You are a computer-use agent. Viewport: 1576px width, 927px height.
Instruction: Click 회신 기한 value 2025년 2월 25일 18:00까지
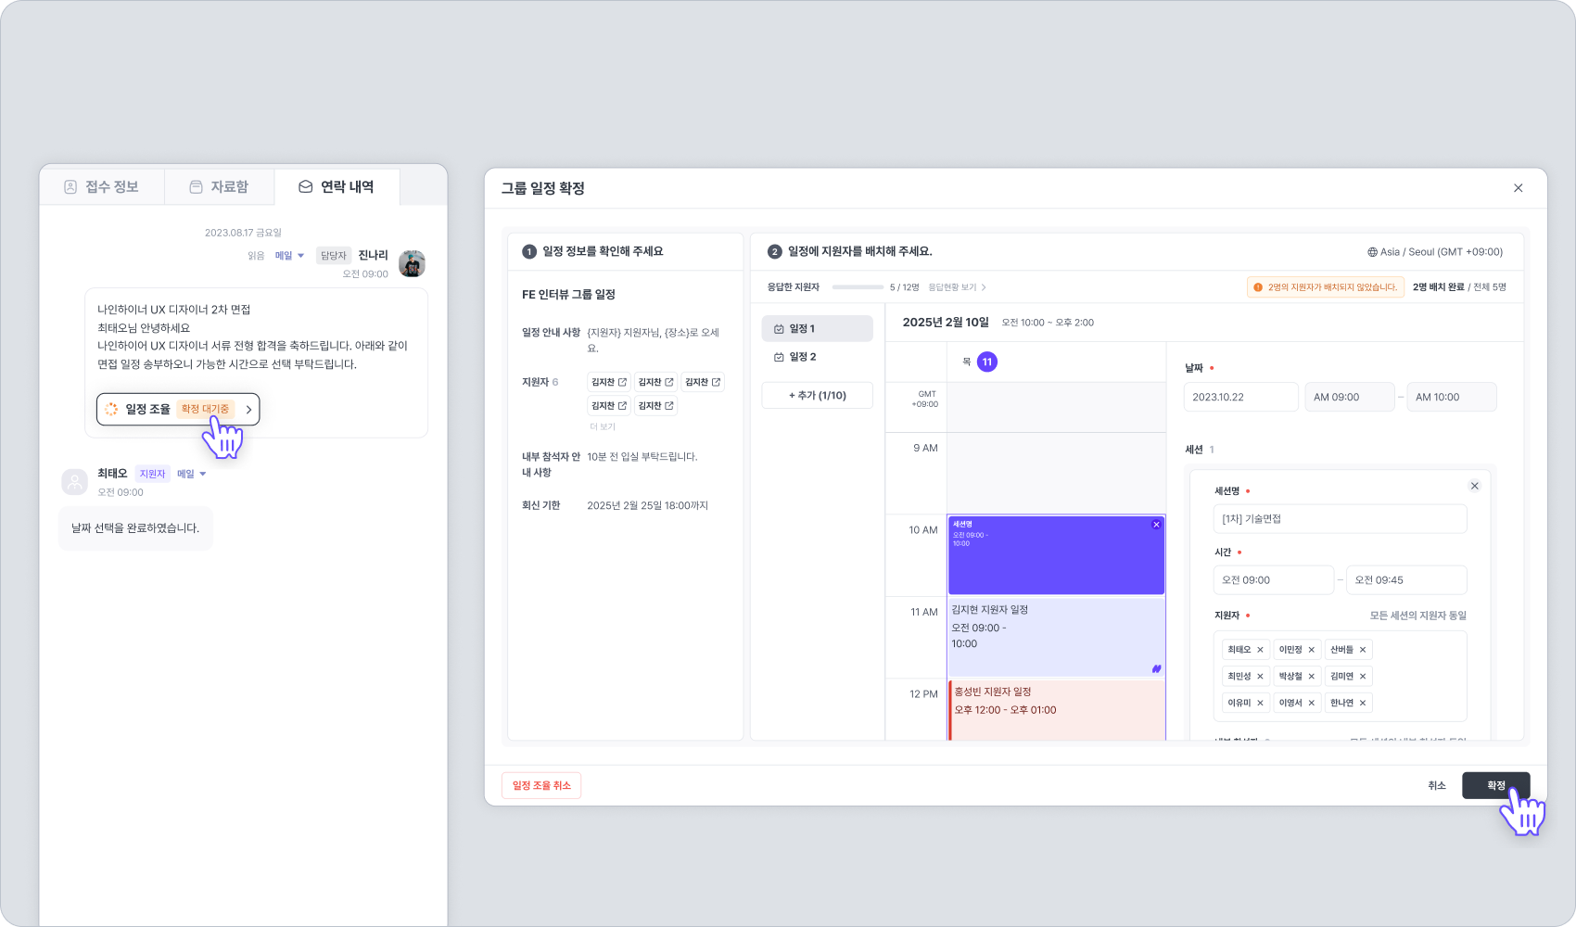[647, 506]
